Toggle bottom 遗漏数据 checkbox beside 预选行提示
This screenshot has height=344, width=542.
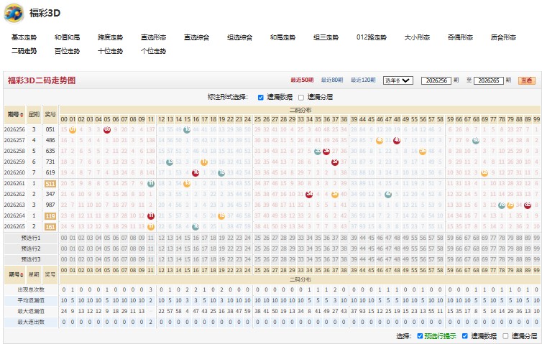click(465, 335)
